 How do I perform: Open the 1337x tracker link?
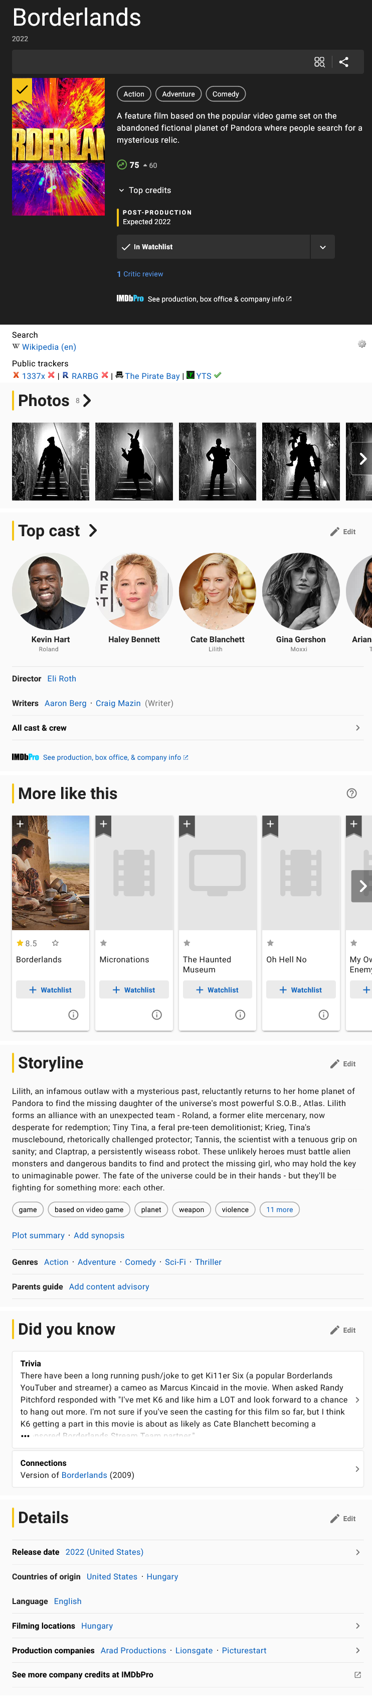tap(34, 376)
